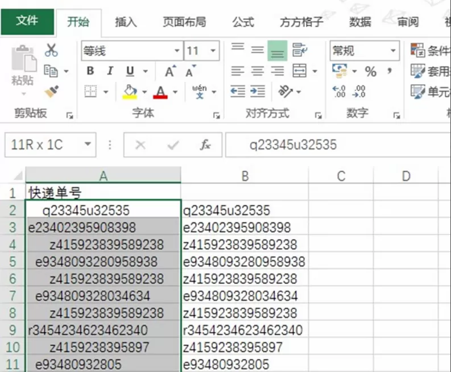Viewport: 451px width, 372px height.
Task: Switch to the 数据 tab
Action: click(x=360, y=22)
